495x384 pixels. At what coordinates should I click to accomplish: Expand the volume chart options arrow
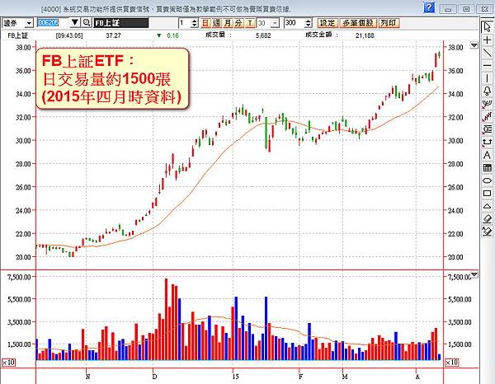[x=474, y=274]
